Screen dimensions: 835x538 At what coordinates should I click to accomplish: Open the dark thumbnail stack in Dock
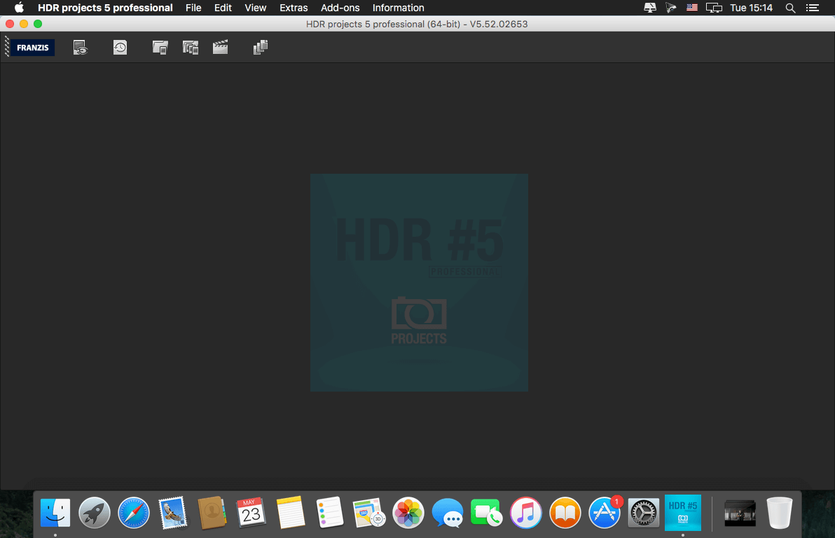(740, 513)
